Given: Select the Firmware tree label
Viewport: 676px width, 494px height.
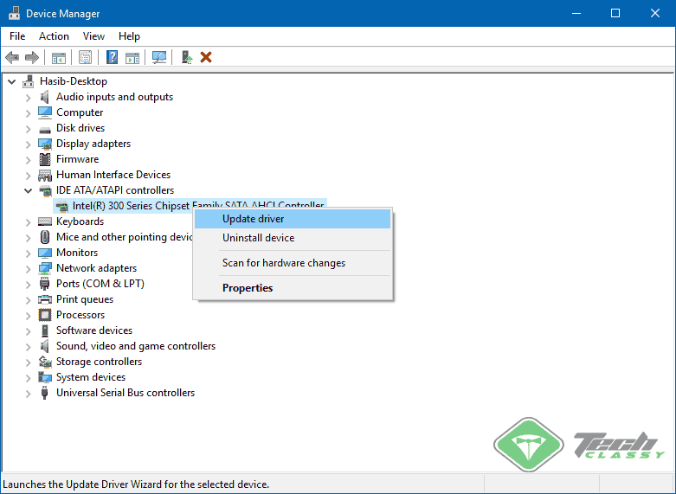Looking at the screenshot, I should 78,159.
